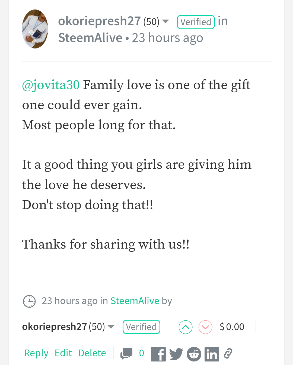Expand the footer okoriepresh27 dropdown arrow

pos(111,327)
